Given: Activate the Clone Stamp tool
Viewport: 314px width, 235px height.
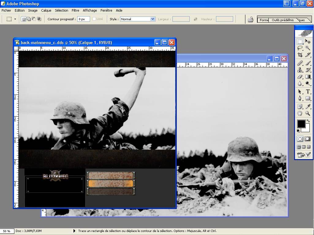Looking at the screenshot, I should tap(300, 70).
